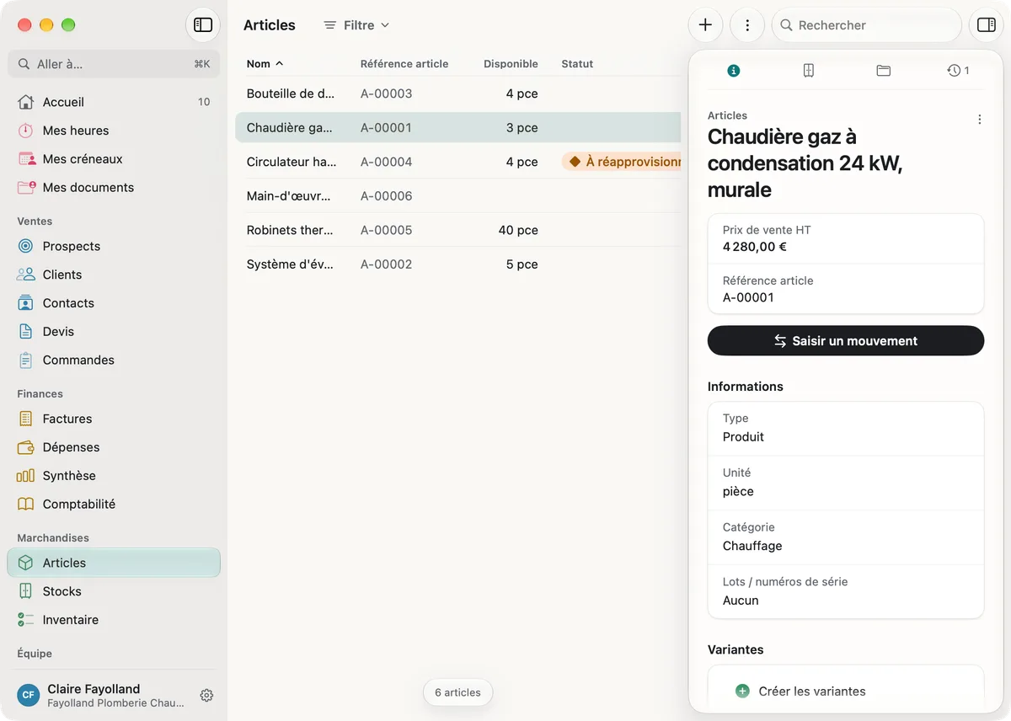Toggle the right detail panel icon
Screen dimensions: 1011x721
click(x=986, y=25)
